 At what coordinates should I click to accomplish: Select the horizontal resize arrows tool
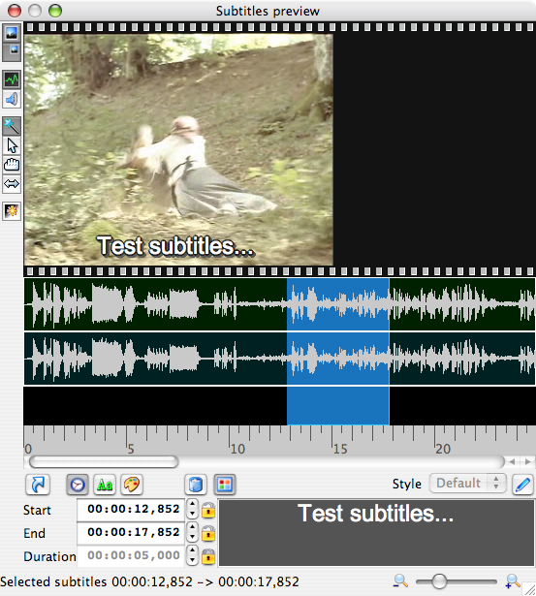12,184
